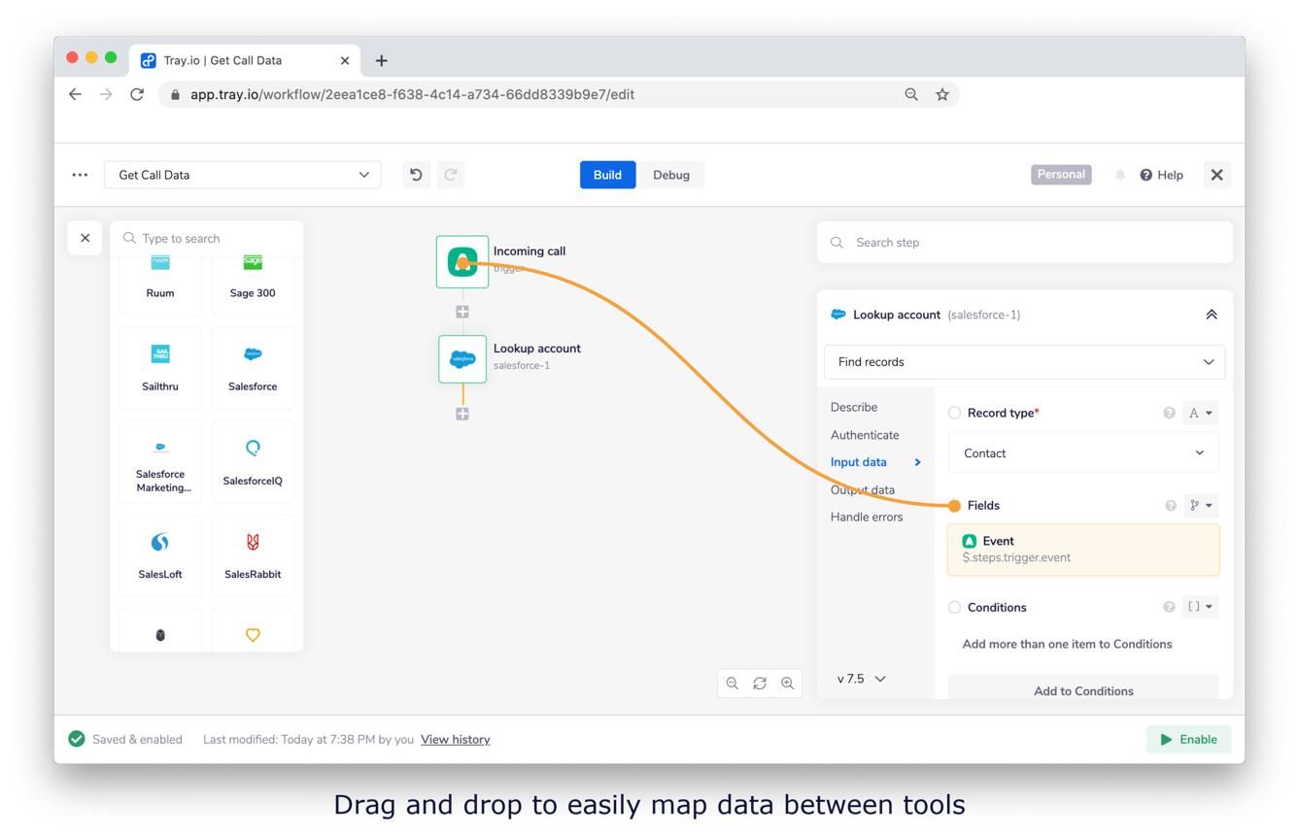Collapse the Lookup account panel

pos(1212,315)
